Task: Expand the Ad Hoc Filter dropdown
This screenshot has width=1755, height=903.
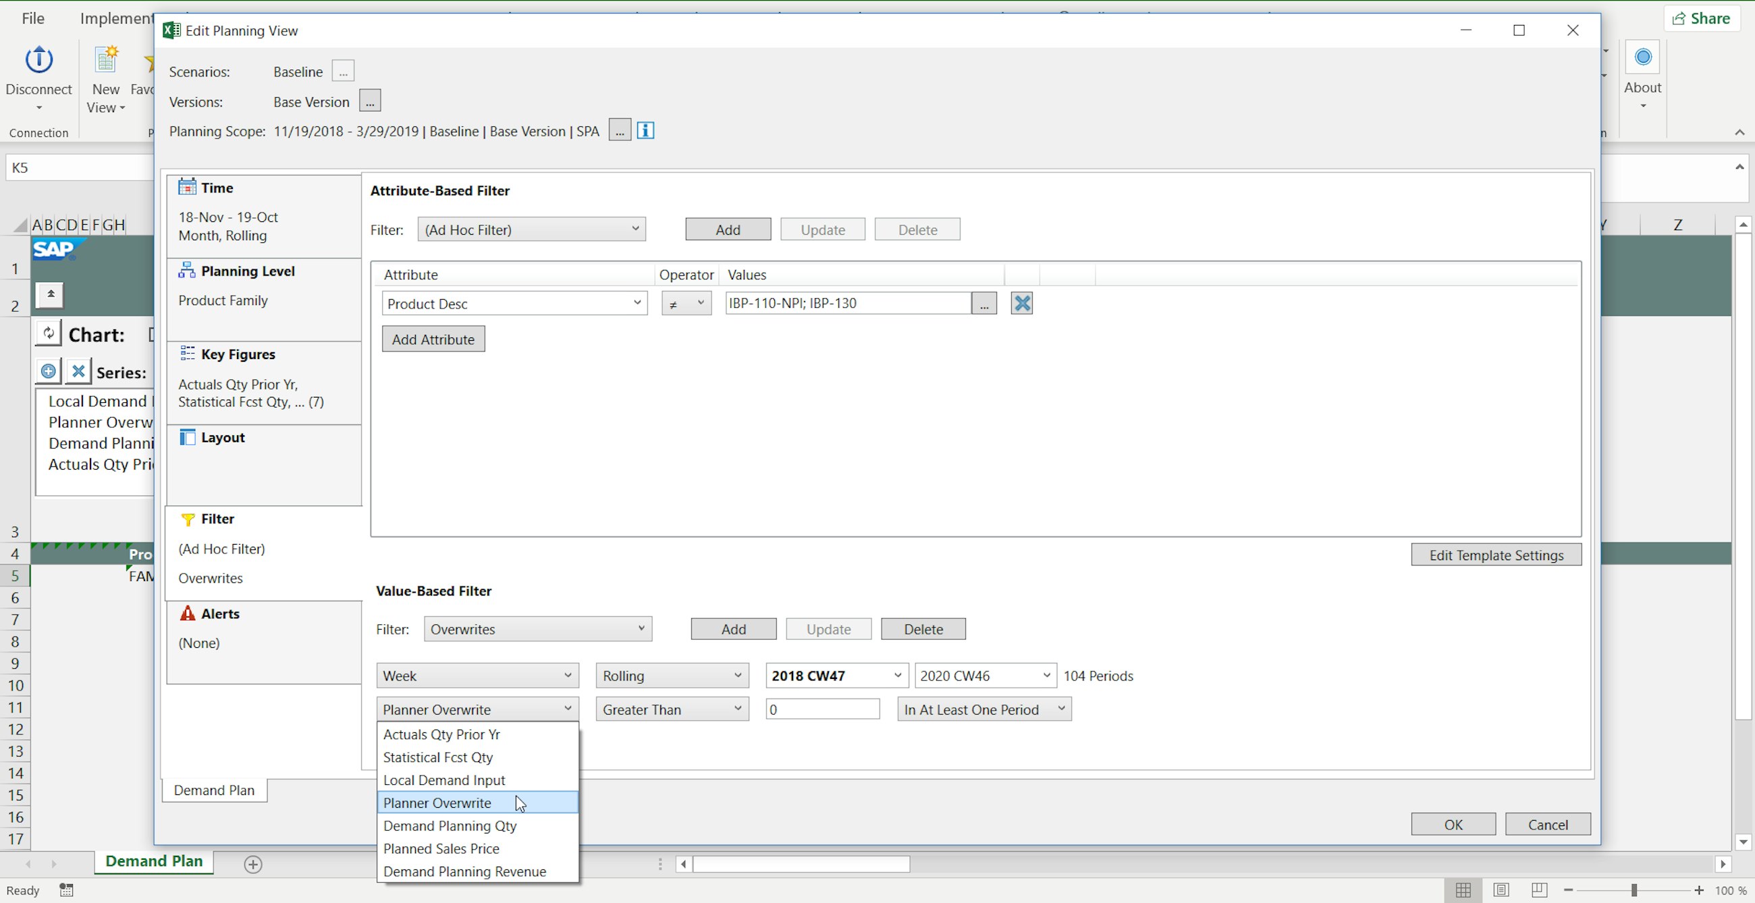Action: pos(531,229)
